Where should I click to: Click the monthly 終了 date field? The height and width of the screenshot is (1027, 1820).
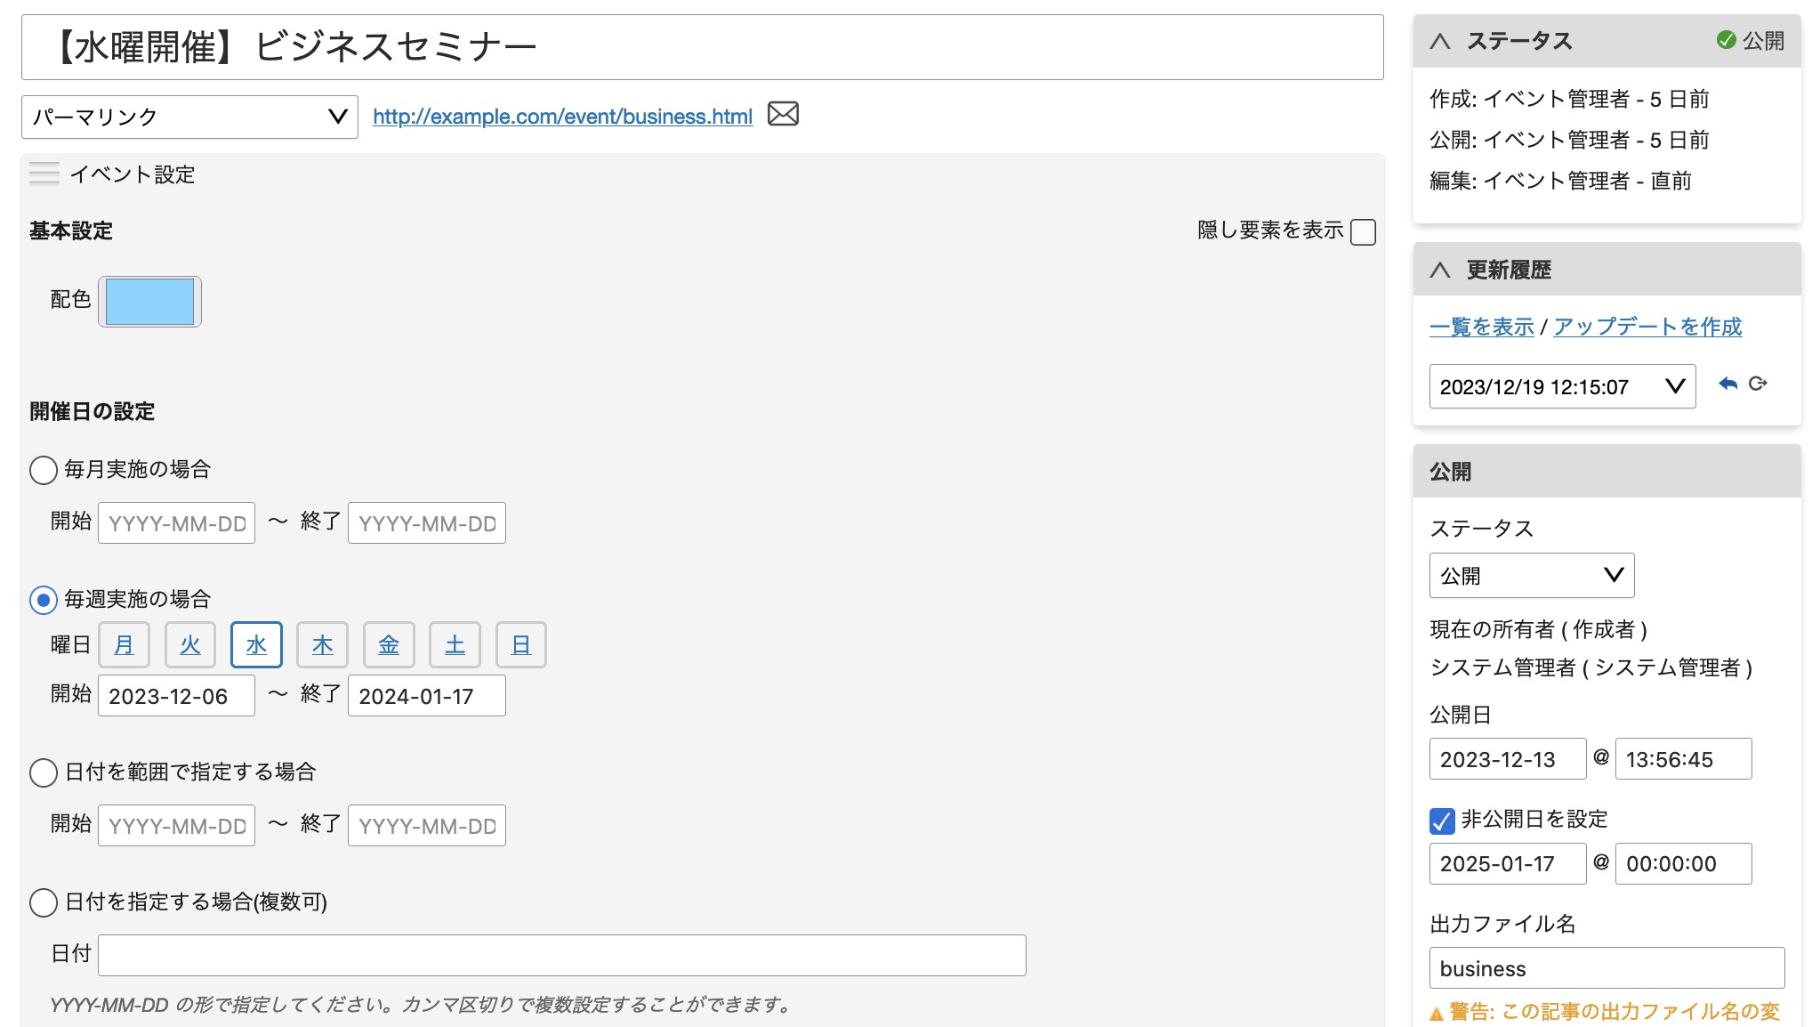pyautogui.click(x=427, y=523)
